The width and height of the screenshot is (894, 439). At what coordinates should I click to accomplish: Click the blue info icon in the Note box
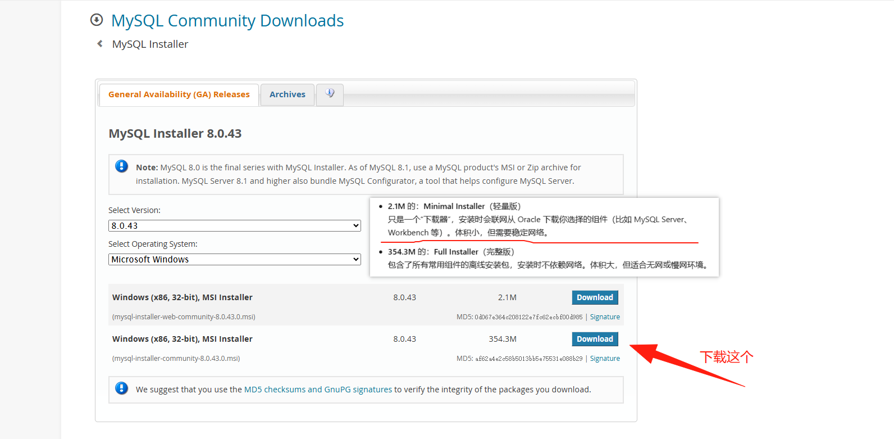tap(121, 166)
